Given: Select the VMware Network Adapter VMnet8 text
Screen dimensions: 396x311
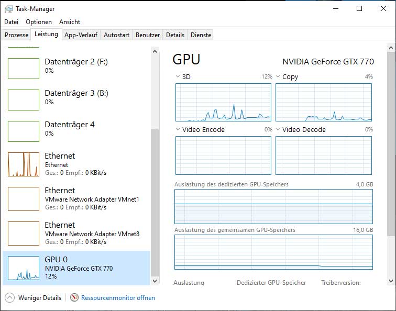Looking at the screenshot, I should click(x=92, y=234).
